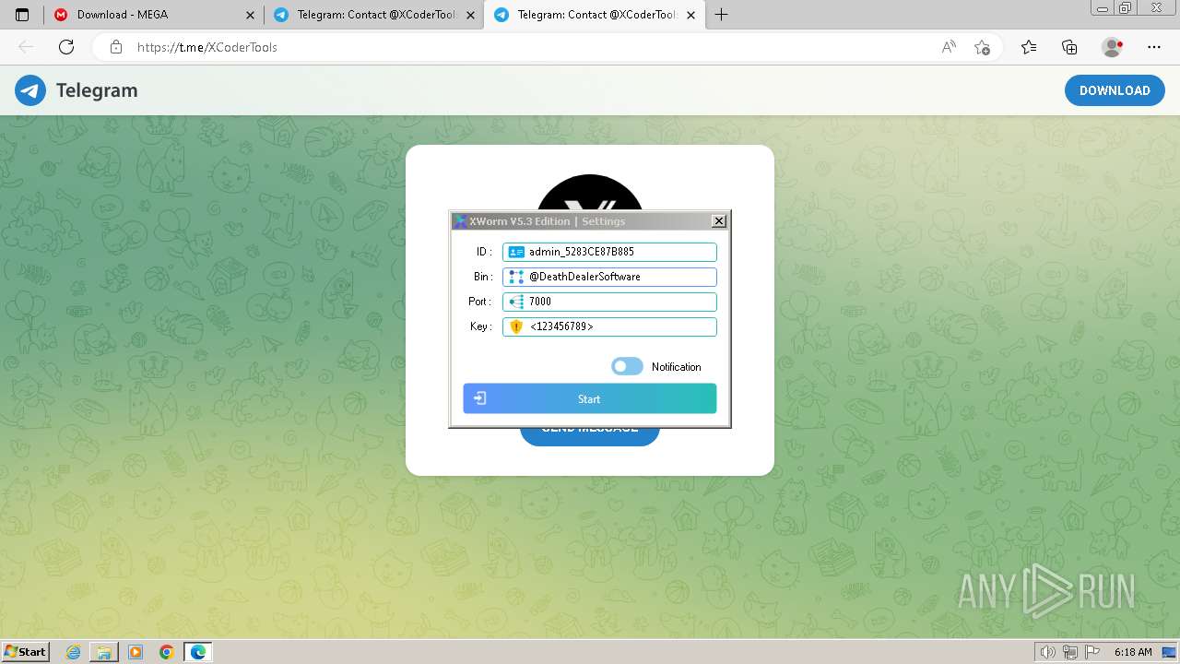Click the Start button in XWorm settings
Screen dimensions: 1180x664
(590, 398)
